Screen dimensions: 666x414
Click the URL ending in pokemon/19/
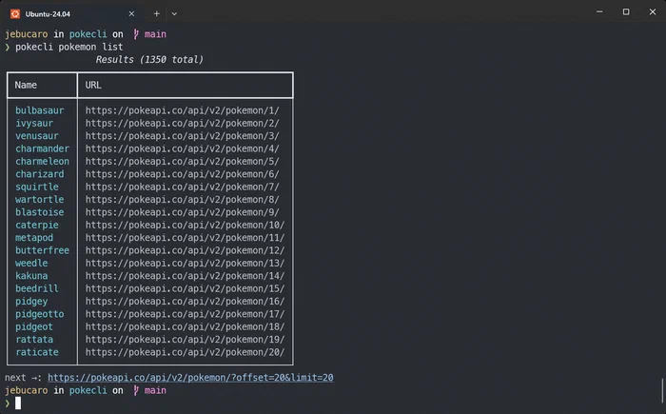coord(185,340)
